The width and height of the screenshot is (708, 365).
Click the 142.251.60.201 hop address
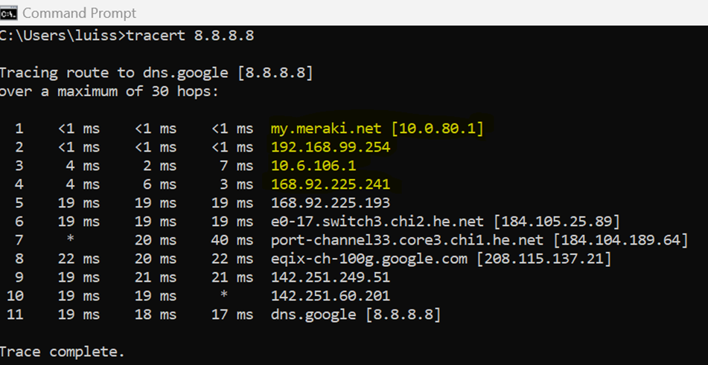click(331, 296)
